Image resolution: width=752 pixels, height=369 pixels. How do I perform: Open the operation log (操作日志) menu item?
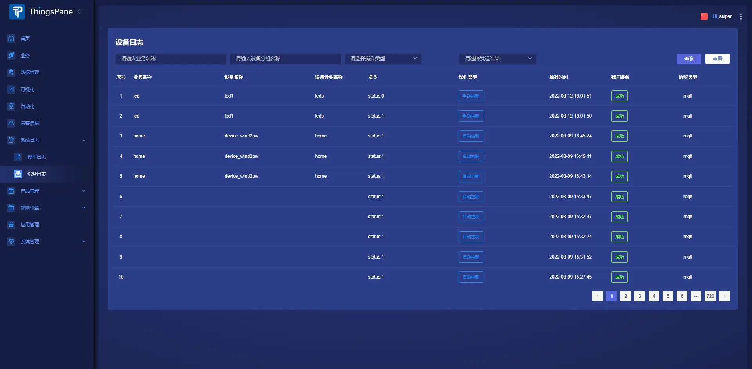coord(36,157)
